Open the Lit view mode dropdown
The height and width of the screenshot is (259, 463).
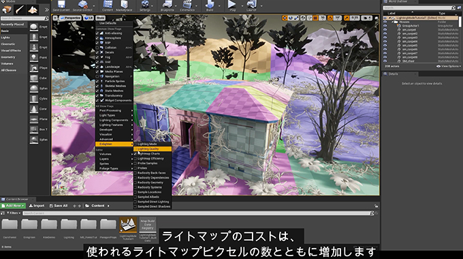click(89, 18)
